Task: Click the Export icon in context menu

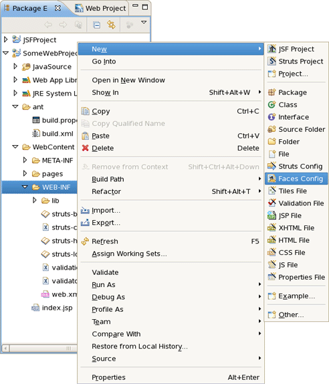Action: tap(85, 222)
